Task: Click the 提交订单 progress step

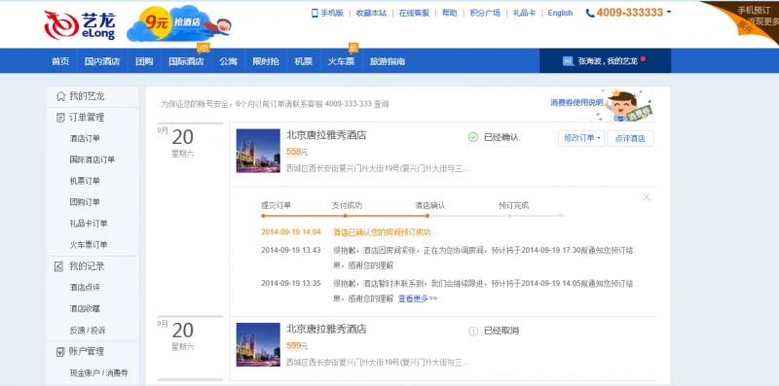Action: 277,205
